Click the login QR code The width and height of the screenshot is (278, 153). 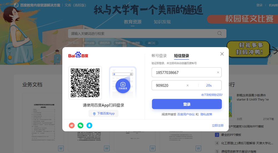(85, 83)
